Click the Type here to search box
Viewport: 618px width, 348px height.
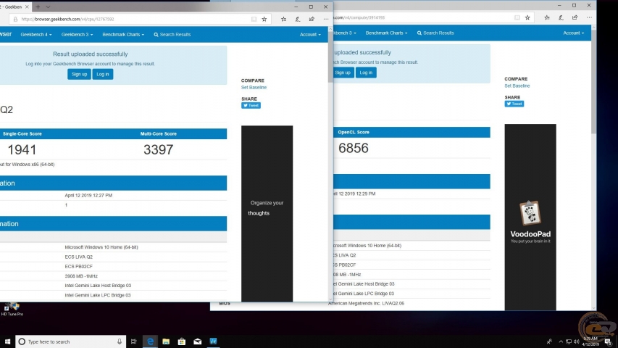click(70, 341)
